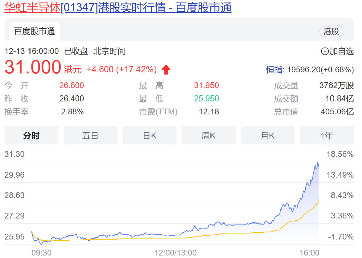Viewport: 362px width, 258px height.
Task: Click the 27.29 price axis label
Action: tap(14, 216)
